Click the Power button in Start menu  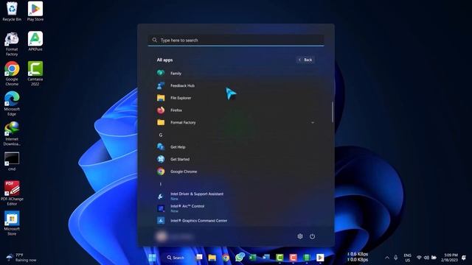point(312,236)
